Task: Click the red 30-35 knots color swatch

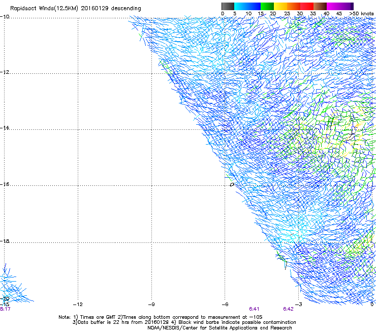Action: tap(307, 6)
